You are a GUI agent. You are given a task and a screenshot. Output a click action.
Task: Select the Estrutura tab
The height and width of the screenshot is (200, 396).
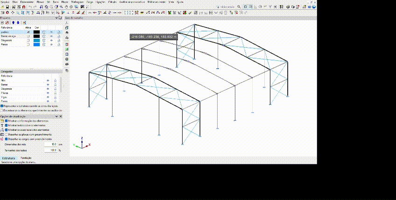pyautogui.click(x=8, y=159)
